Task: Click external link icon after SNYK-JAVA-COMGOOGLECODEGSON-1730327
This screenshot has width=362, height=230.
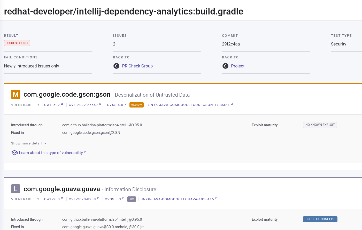Action: coord(232,104)
